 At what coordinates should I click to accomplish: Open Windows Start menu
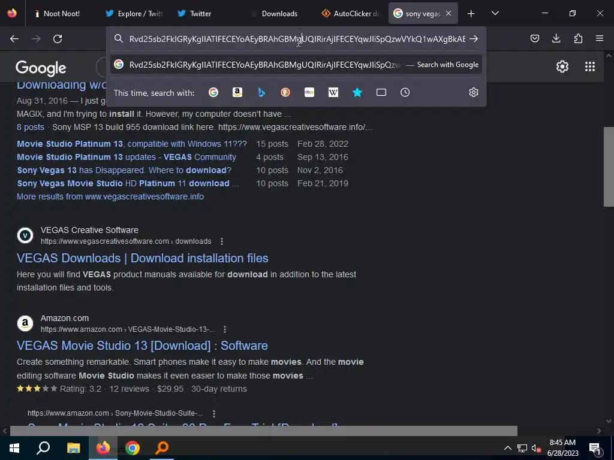[x=14, y=448]
